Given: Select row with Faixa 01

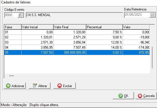Looking at the screenshot, I should (77, 32).
